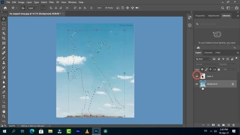Image resolution: width=240 pixels, height=135 pixels.
Task: Toggle Auto-Select checkbox in options bar
Action: 23,8
